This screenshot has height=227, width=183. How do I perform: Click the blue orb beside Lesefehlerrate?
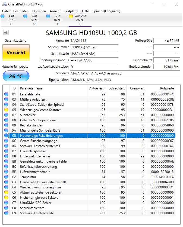(6, 94)
